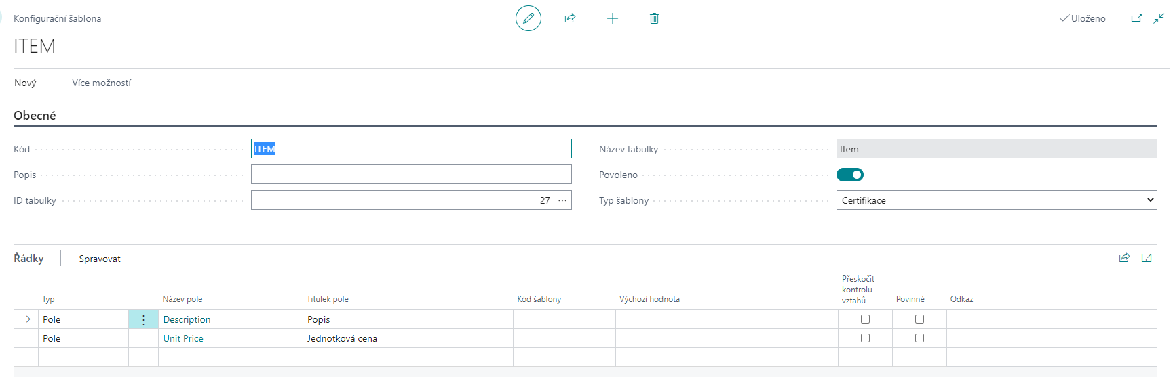This screenshot has width=1173, height=377.
Task: Click the Description field name link
Action: pos(187,319)
